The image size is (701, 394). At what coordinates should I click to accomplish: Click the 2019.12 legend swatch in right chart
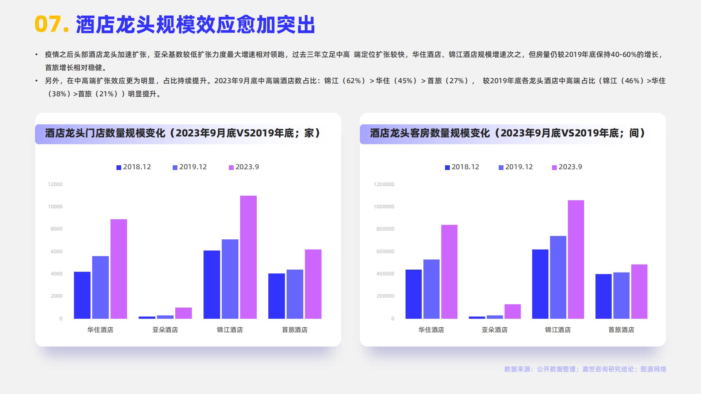click(501, 167)
